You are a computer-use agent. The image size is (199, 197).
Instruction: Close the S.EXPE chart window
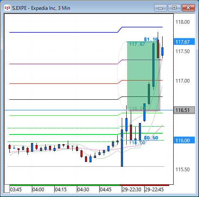tap(188, 8)
